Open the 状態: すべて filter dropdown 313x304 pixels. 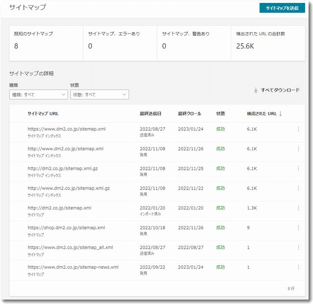pos(99,94)
